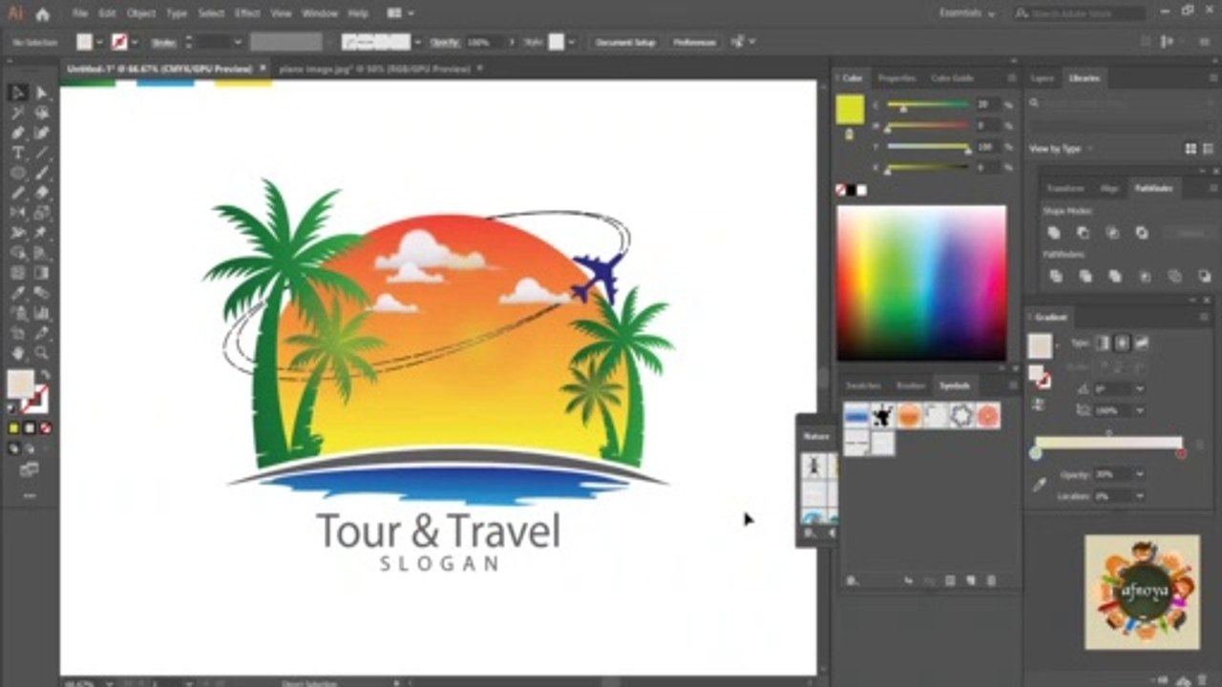Click the New Symbol icon in Symbols panel
This screenshot has height=687, width=1222.
[x=971, y=580]
